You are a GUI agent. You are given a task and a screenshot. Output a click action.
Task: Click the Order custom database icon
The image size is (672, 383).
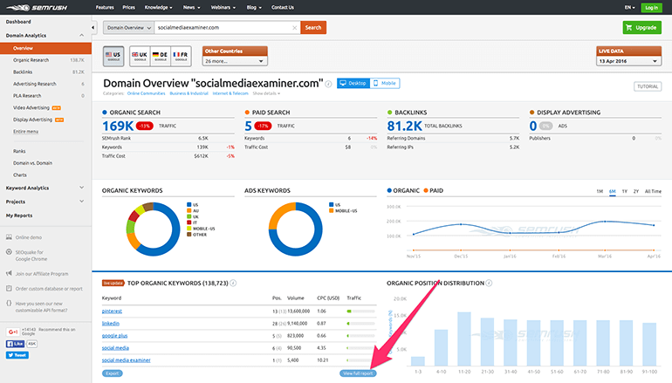(9, 288)
